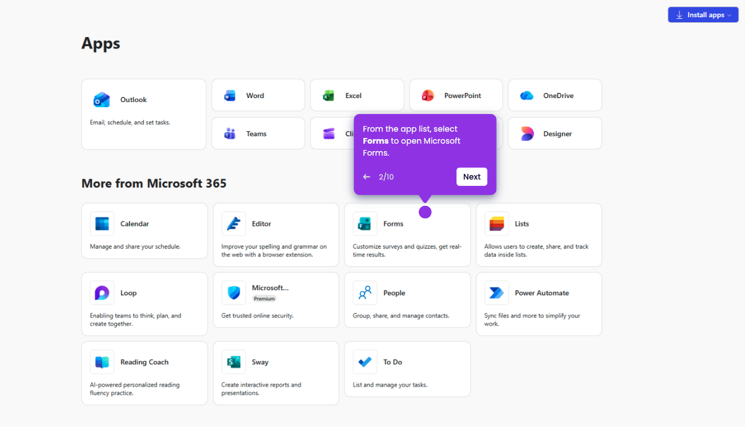Click 'Improve your spelling and grammar' description
The height and width of the screenshot is (427, 745).
click(274, 251)
